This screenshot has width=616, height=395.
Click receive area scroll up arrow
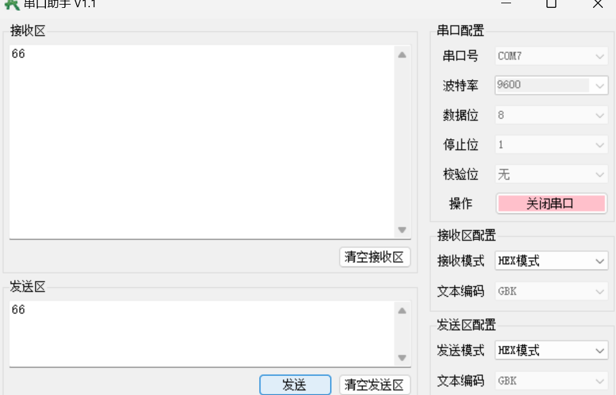pos(402,54)
